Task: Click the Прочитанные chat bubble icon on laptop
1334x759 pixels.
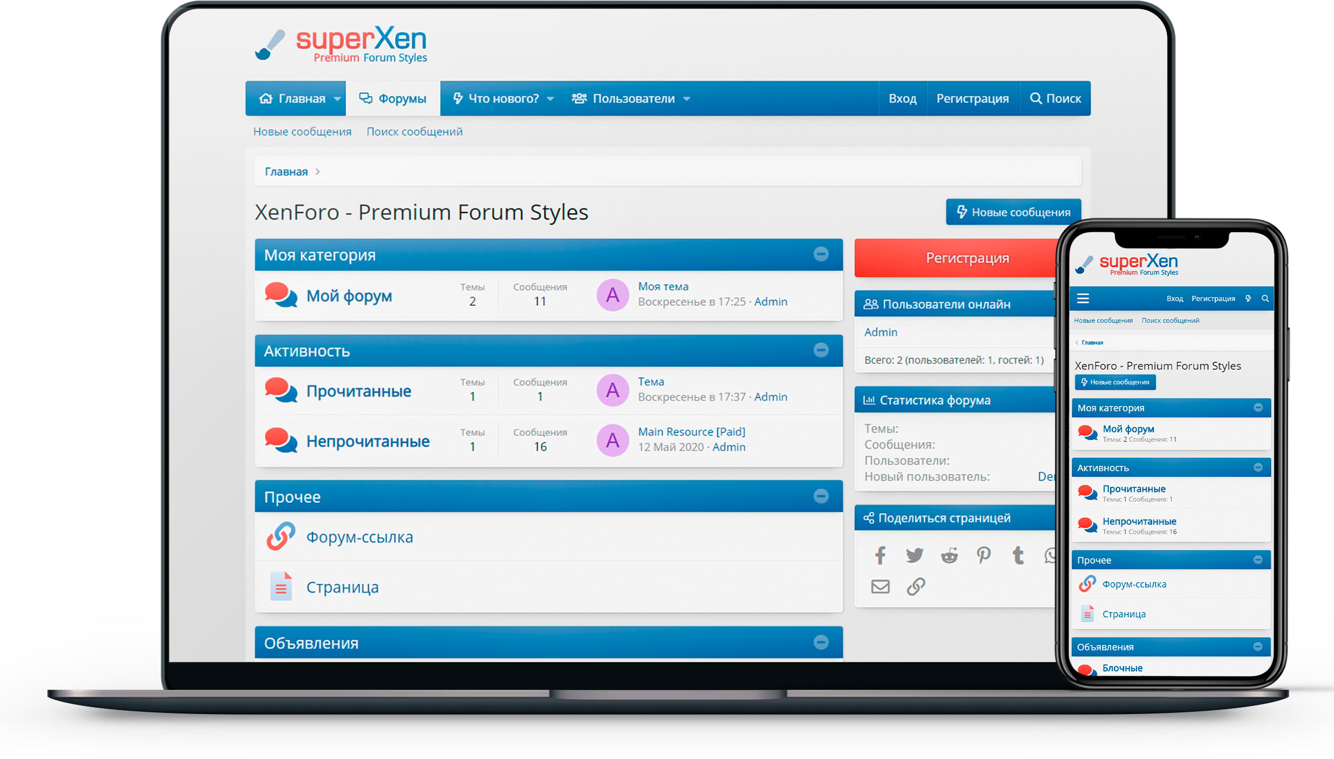Action: coord(281,390)
